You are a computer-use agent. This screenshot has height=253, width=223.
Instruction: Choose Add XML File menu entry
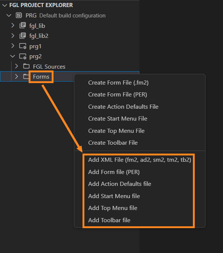point(142,160)
